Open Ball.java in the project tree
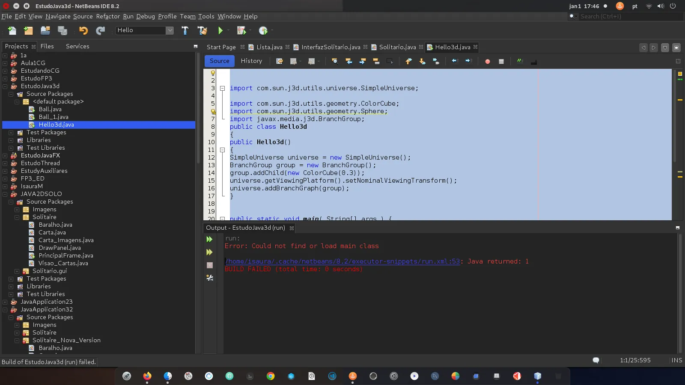685x385 pixels. [50, 110]
